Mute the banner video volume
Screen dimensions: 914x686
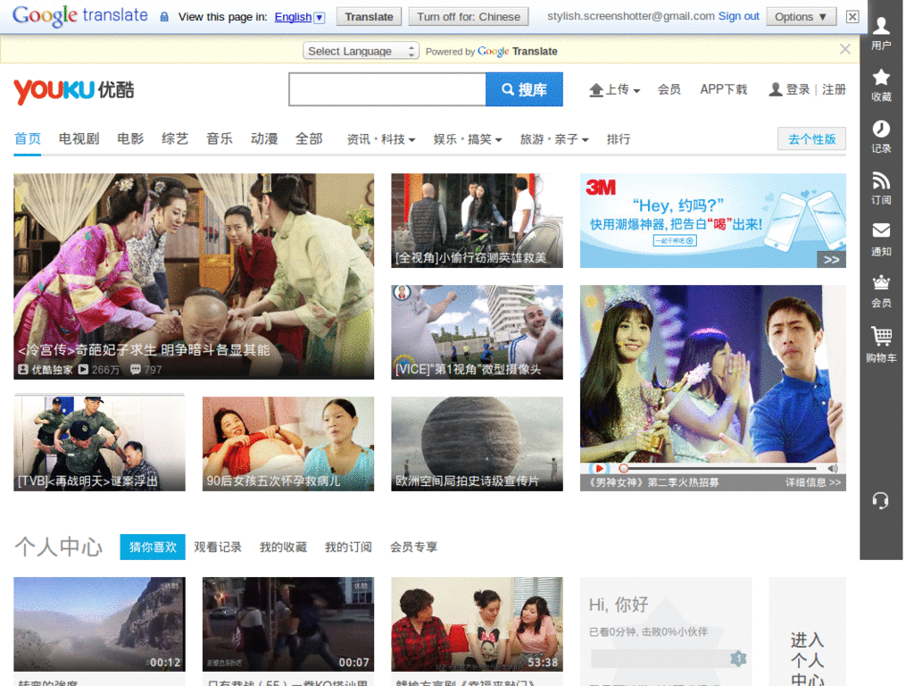tap(832, 467)
